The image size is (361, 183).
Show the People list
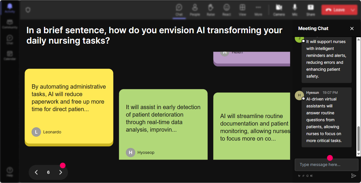click(195, 10)
